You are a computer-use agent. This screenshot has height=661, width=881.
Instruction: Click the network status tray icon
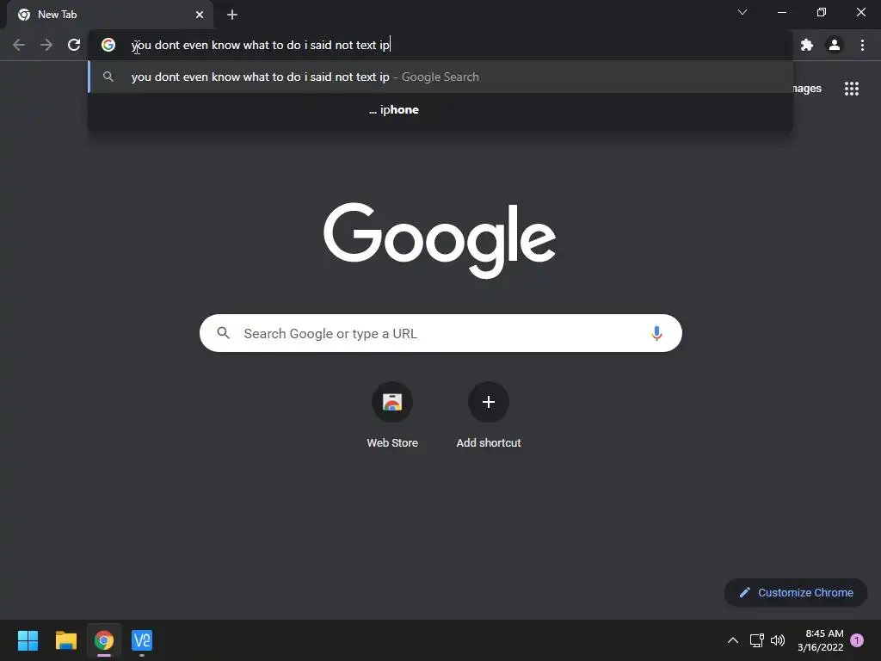pyautogui.click(x=757, y=640)
